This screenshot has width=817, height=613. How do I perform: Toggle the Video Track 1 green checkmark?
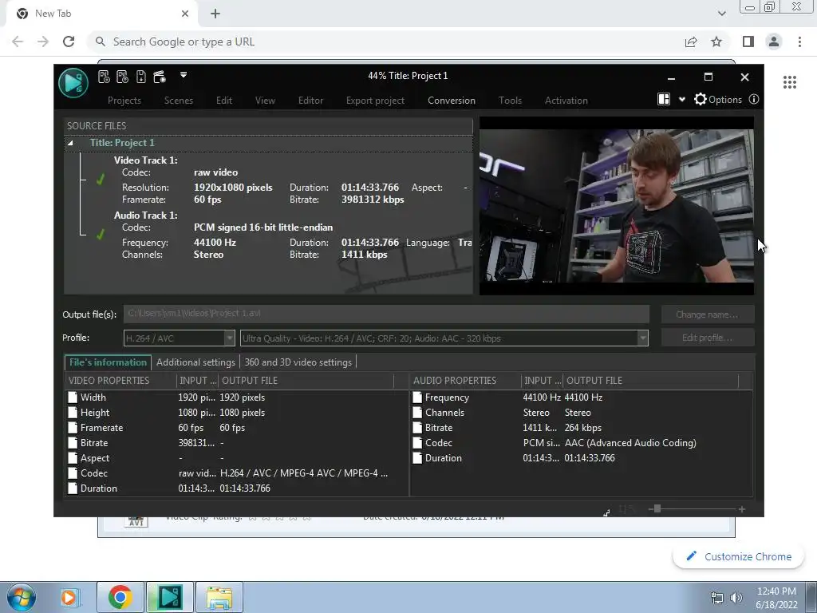[x=100, y=180]
